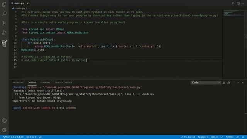Open errors and warnings count in status bar
This screenshot has width=247, height=139.
pos(31,137)
